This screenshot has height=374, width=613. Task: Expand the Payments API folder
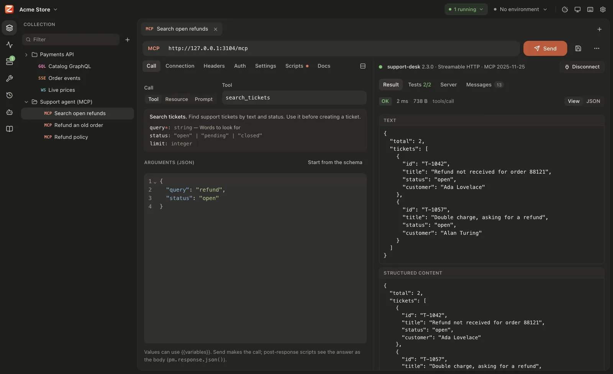26,55
